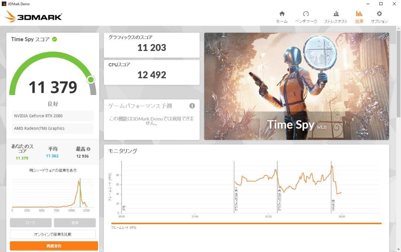Click the 3DMark icon in the title bar
This screenshot has width=401, height=252.
coord(4,4)
